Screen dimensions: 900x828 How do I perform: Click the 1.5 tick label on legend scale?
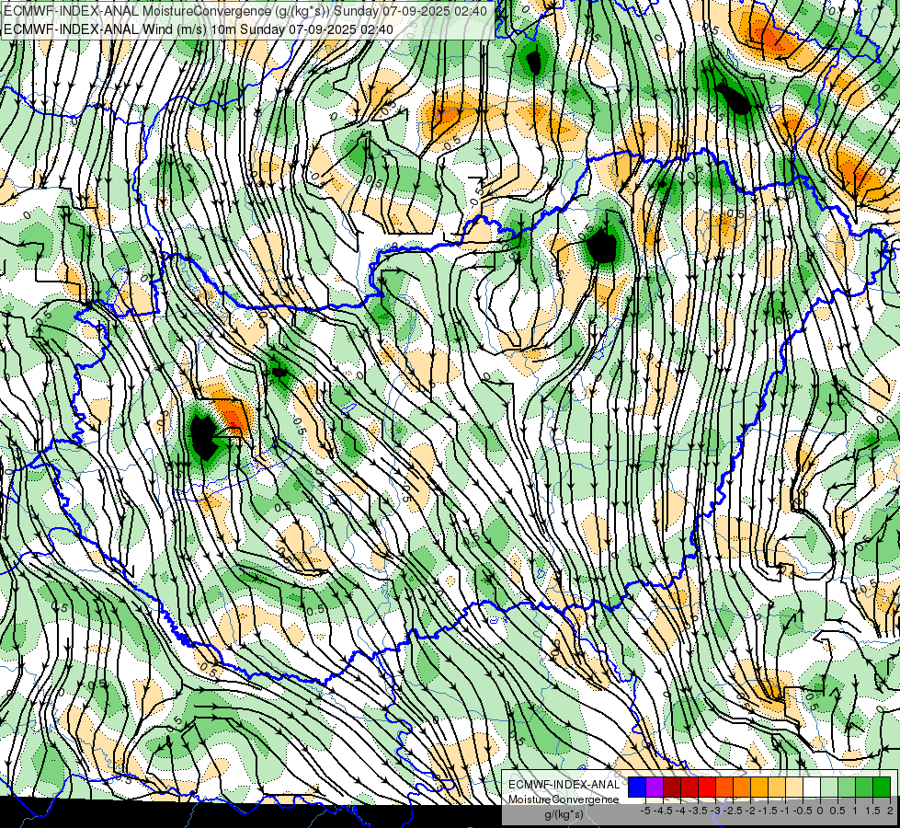tap(872, 811)
